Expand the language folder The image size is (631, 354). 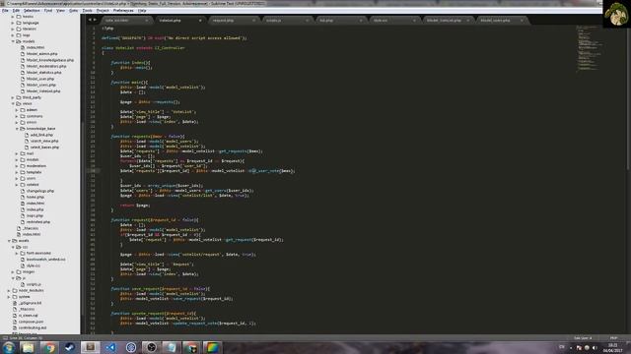(x=13, y=23)
